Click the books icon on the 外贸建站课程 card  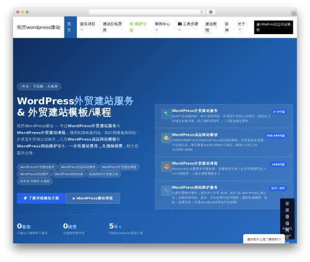click(166, 167)
